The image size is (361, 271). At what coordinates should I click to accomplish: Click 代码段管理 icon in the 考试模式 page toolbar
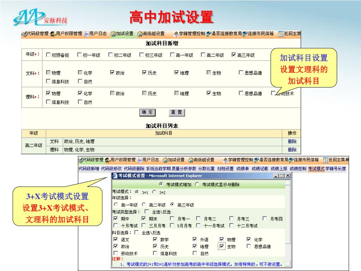tap(80, 160)
